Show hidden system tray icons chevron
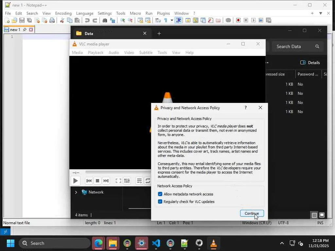Viewport: 335px width, 251px height. (x=282, y=243)
